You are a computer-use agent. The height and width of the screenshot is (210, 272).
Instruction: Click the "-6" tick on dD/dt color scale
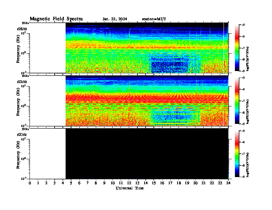coord(243,90)
